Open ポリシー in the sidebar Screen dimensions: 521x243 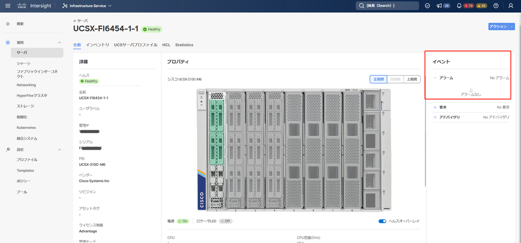(x=23, y=181)
